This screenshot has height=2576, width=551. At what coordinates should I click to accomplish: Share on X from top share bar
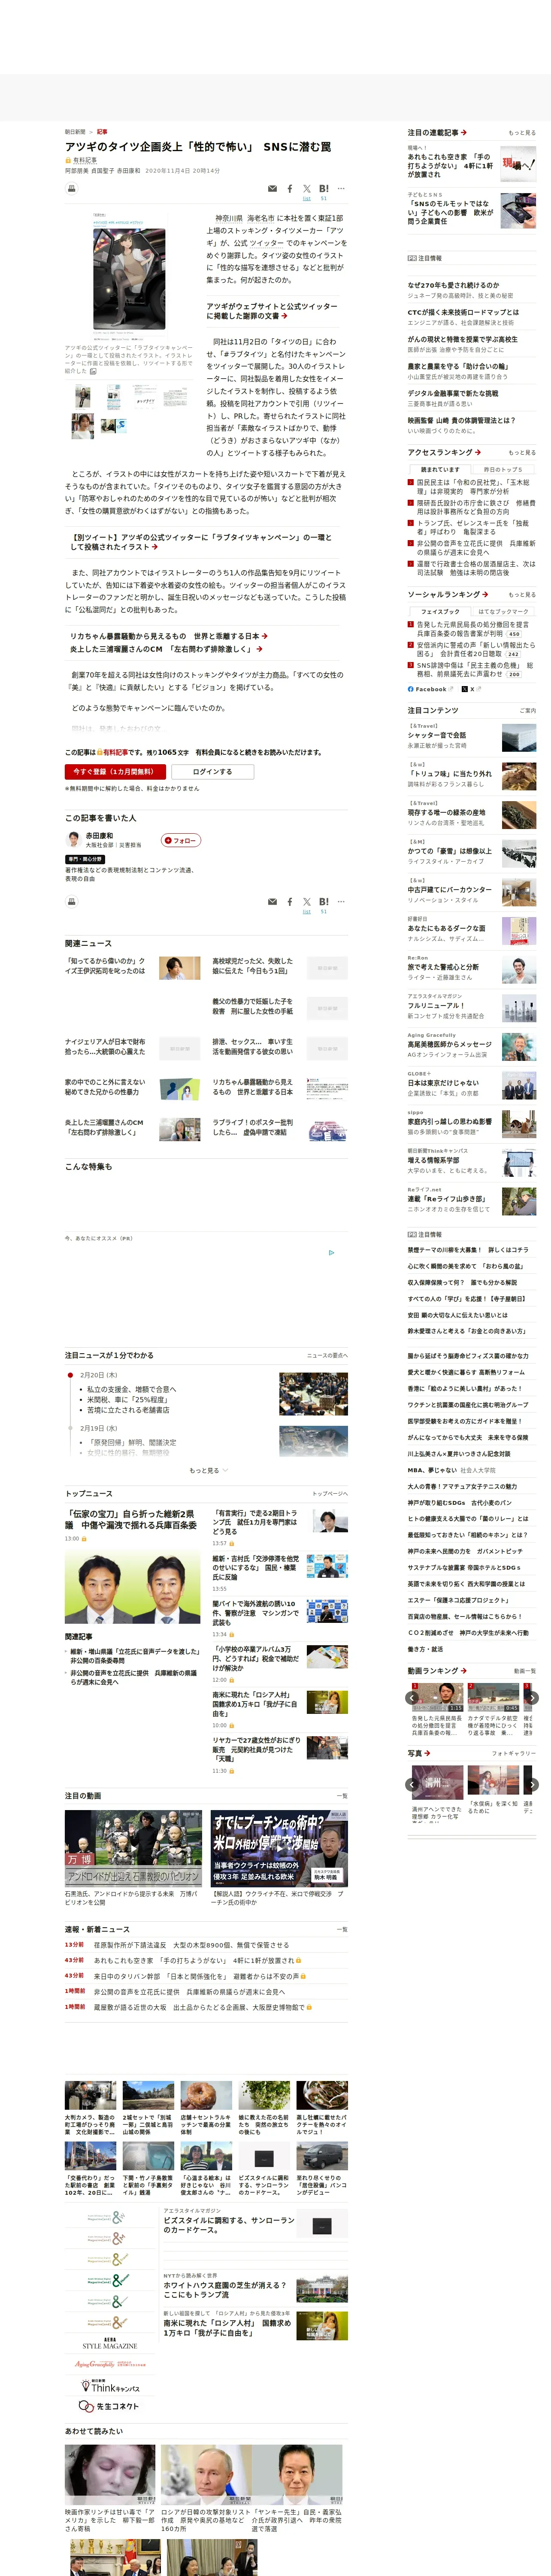[307, 188]
